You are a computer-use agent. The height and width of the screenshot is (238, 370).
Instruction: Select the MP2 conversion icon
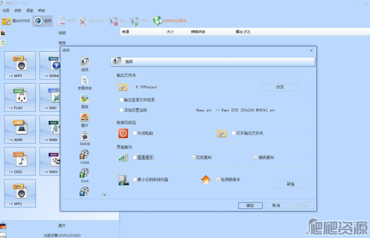coord(20,193)
